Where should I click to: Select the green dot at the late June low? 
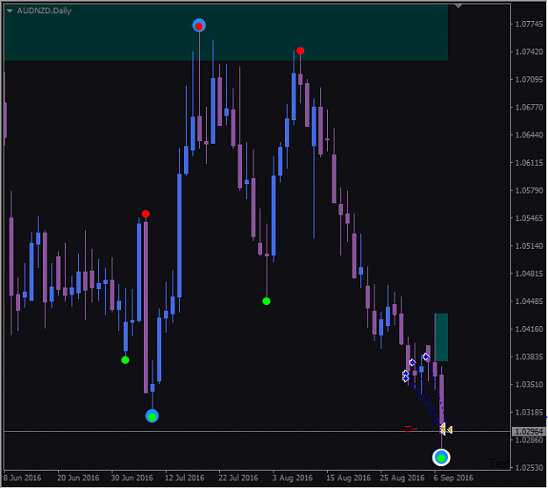(125, 360)
